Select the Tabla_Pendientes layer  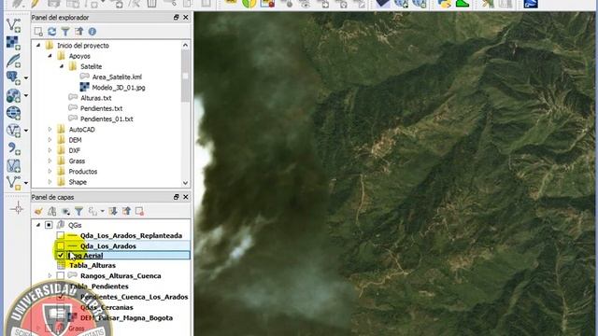99,287
